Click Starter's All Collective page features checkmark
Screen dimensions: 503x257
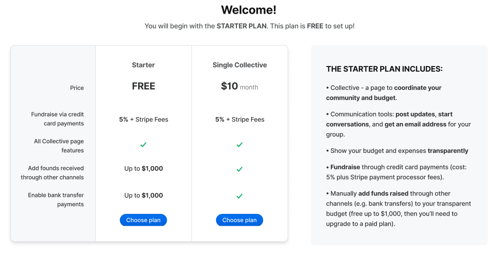click(143, 145)
